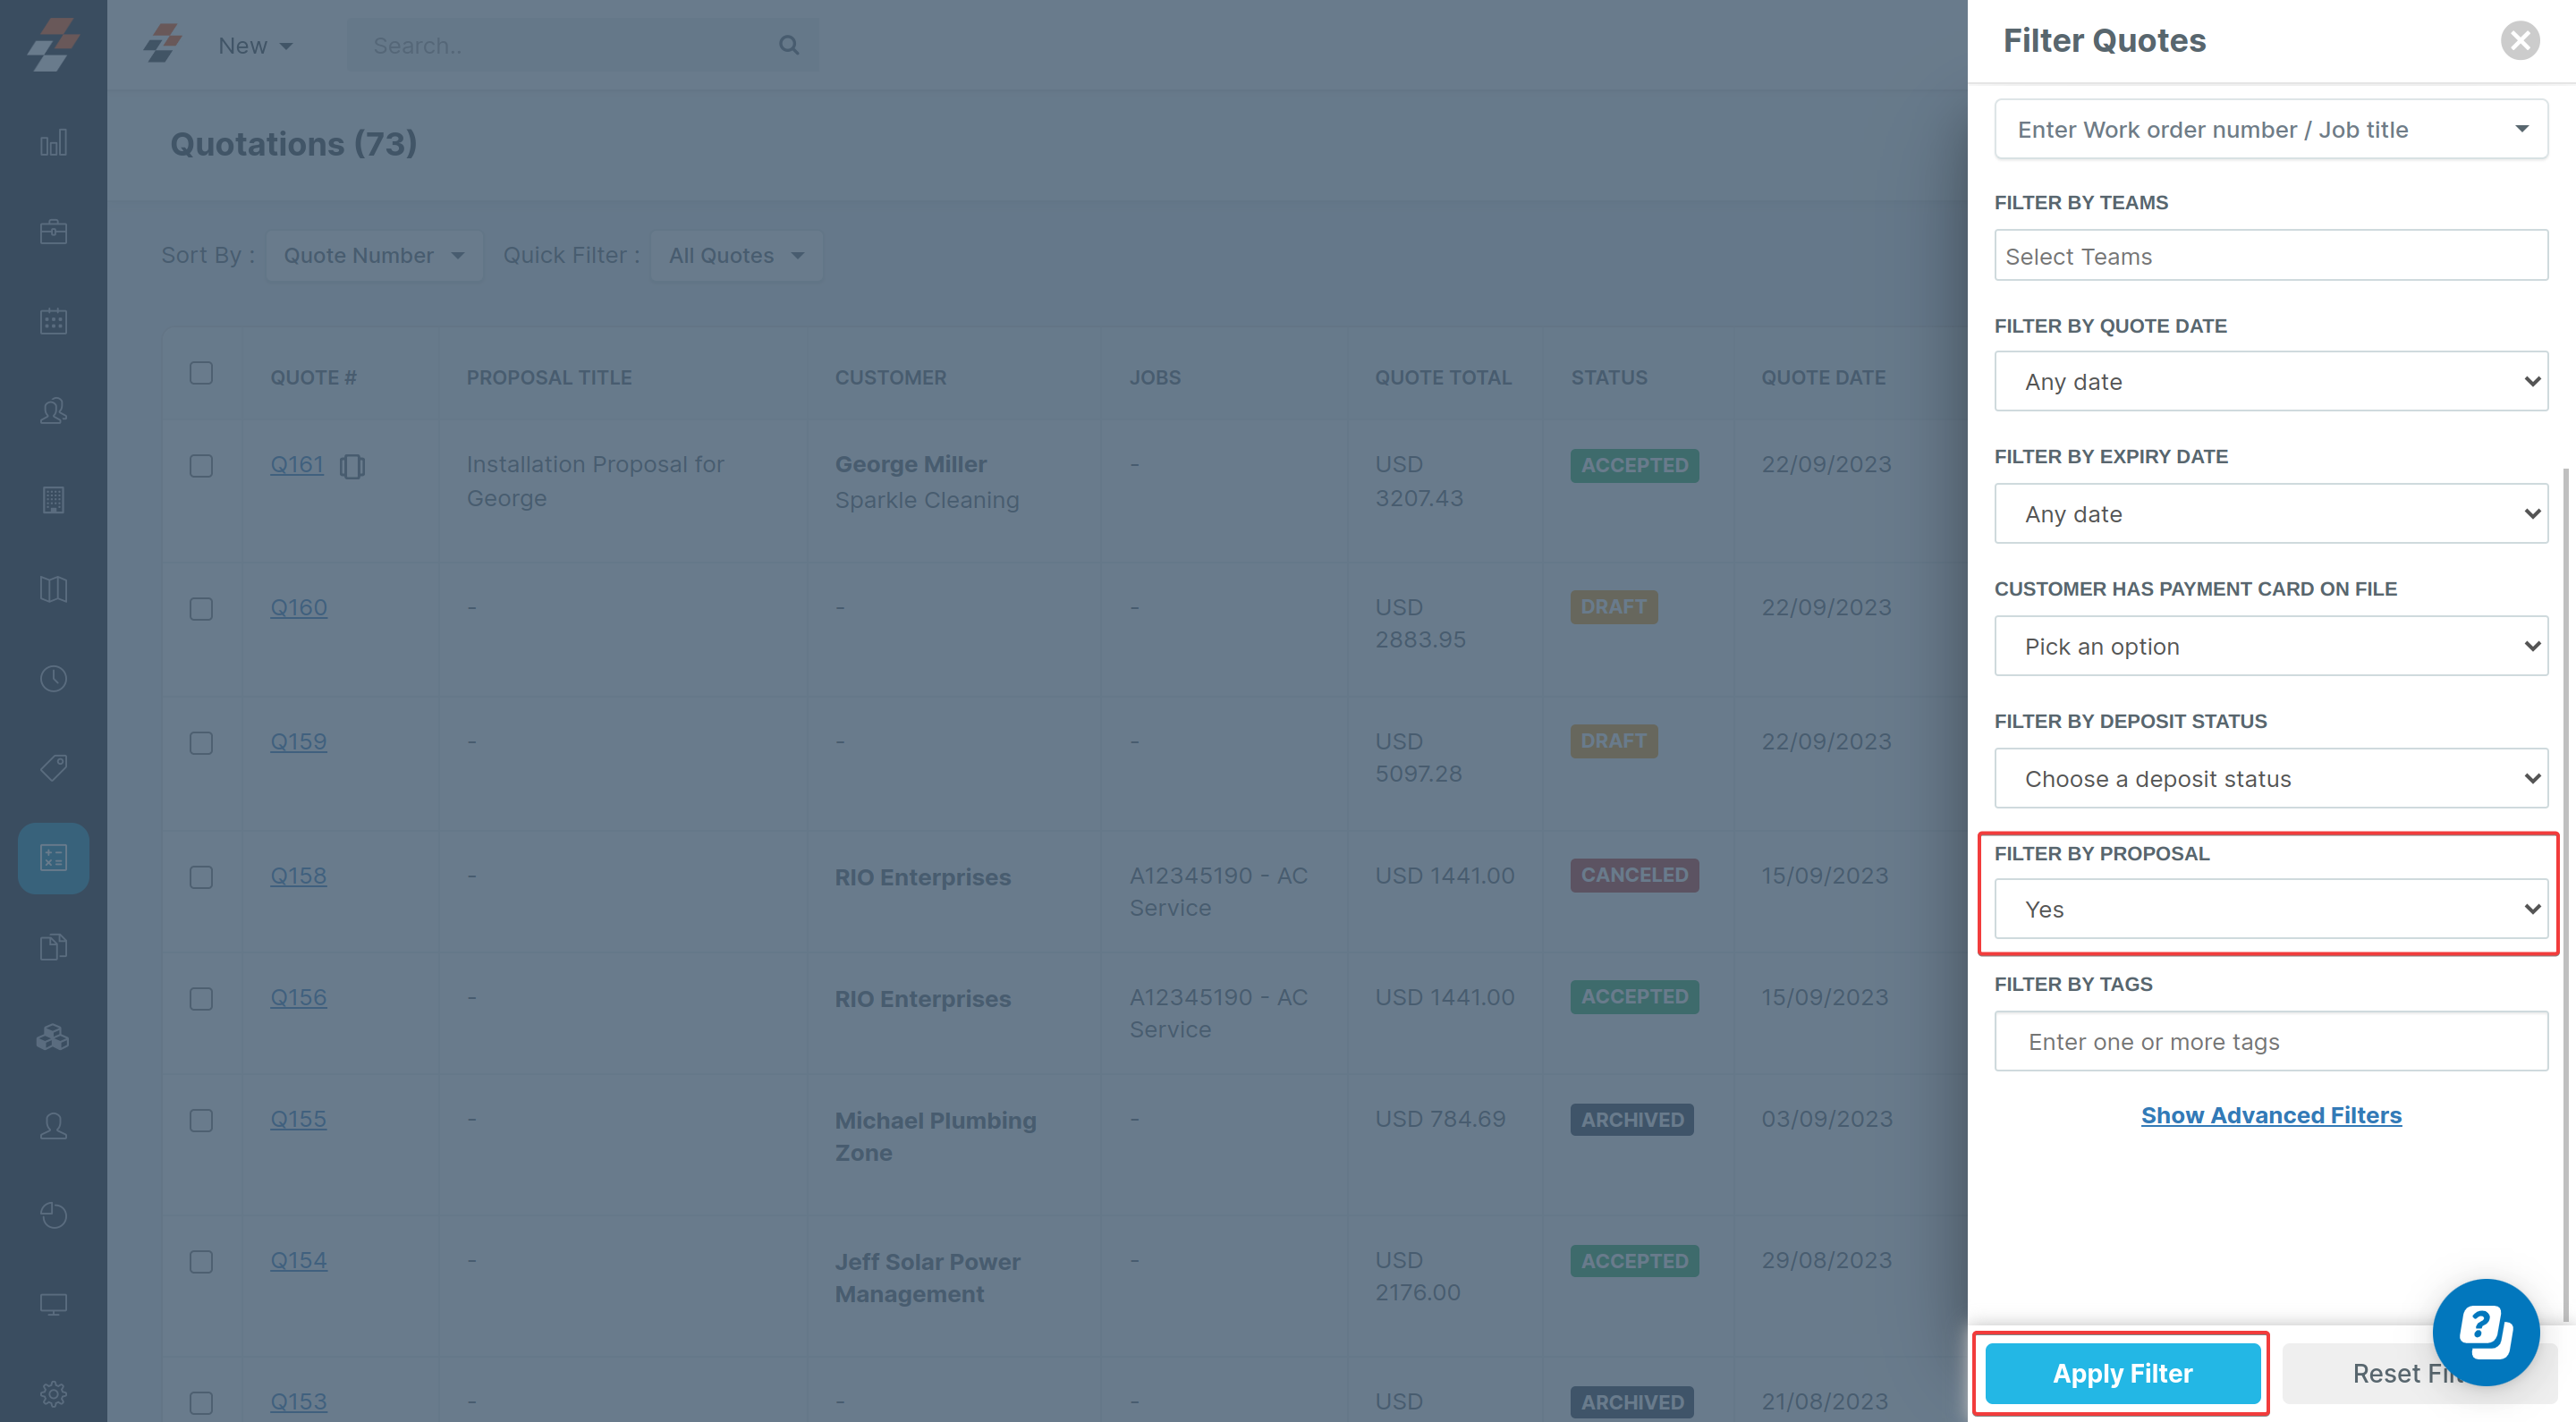Image resolution: width=2576 pixels, height=1422 pixels.
Task: Click the clock timesheet sidebar icon
Action: pos(53,679)
